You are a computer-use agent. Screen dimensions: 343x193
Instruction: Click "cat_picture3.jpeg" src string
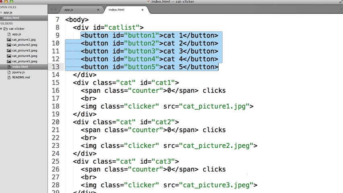(x=216, y=185)
